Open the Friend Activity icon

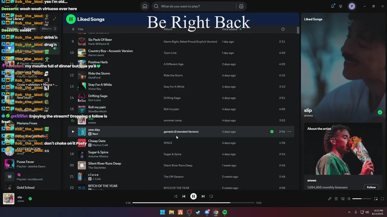point(341,6)
